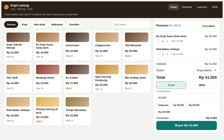The height and width of the screenshot is (140, 224).
Task: Choose Tunai payment method
Action: click(x=171, y=85)
